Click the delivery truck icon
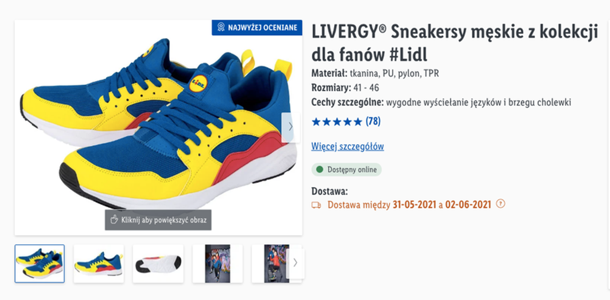This screenshot has width=610, height=300. 316,205
